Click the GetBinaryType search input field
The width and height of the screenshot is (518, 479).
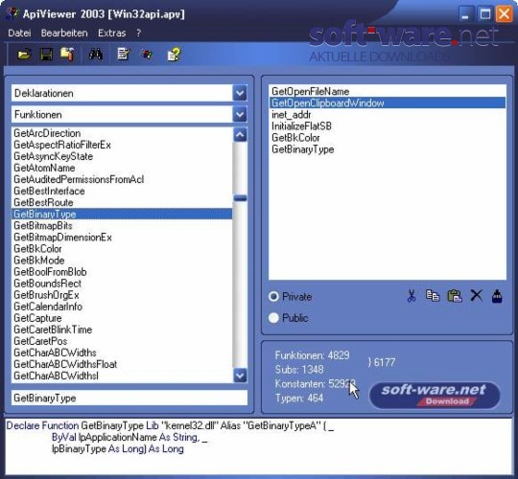point(129,398)
